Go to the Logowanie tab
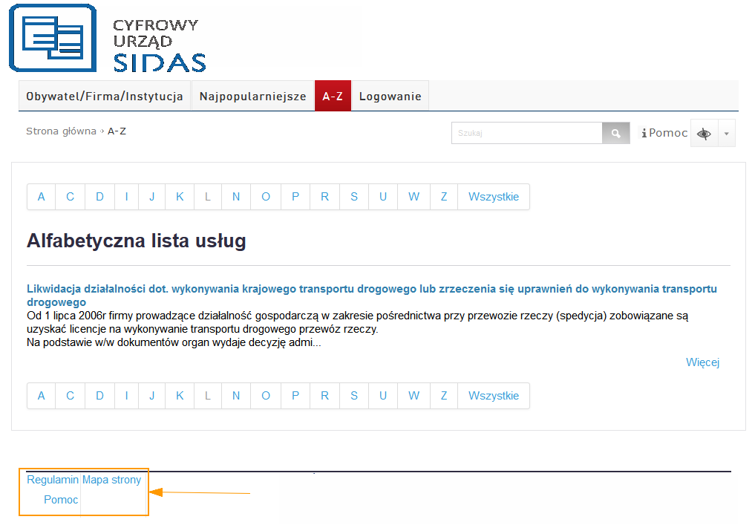The width and height of the screenshot is (755, 528). coord(390,97)
